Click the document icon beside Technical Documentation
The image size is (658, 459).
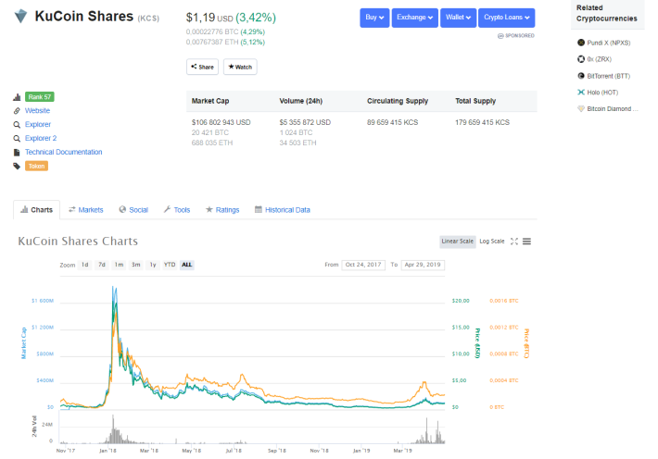[17, 152]
